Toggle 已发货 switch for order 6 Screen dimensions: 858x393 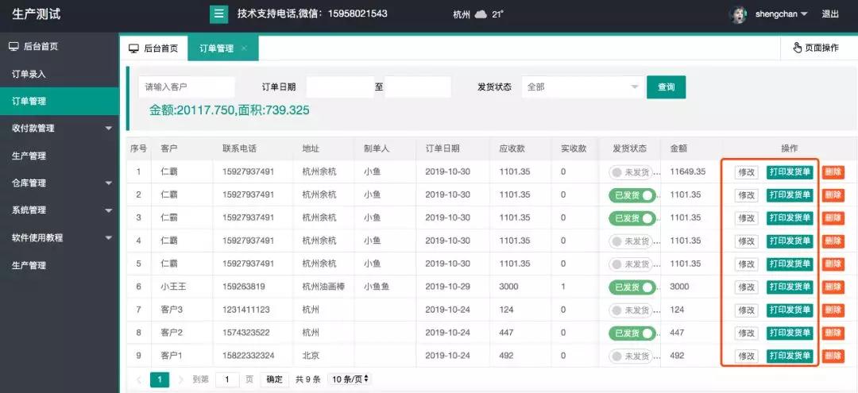point(632,287)
